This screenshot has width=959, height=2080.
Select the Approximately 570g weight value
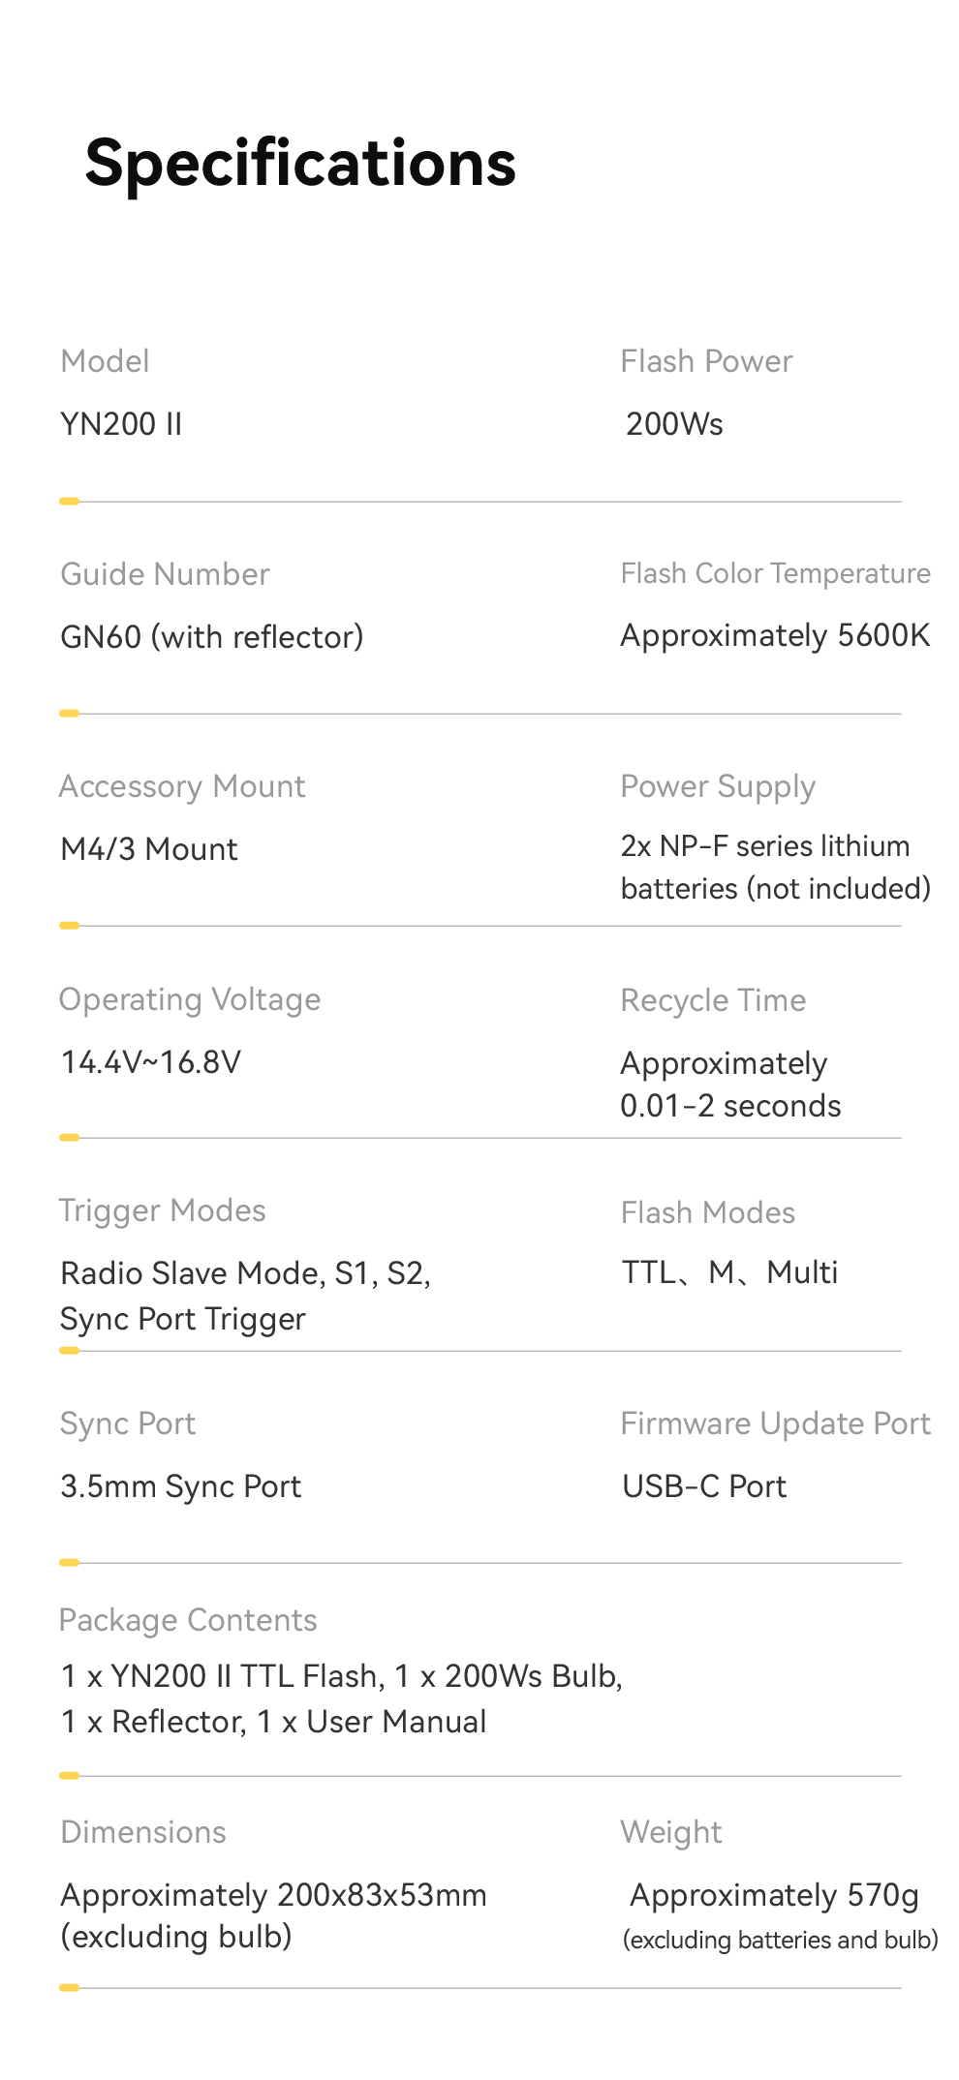pos(774,1895)
